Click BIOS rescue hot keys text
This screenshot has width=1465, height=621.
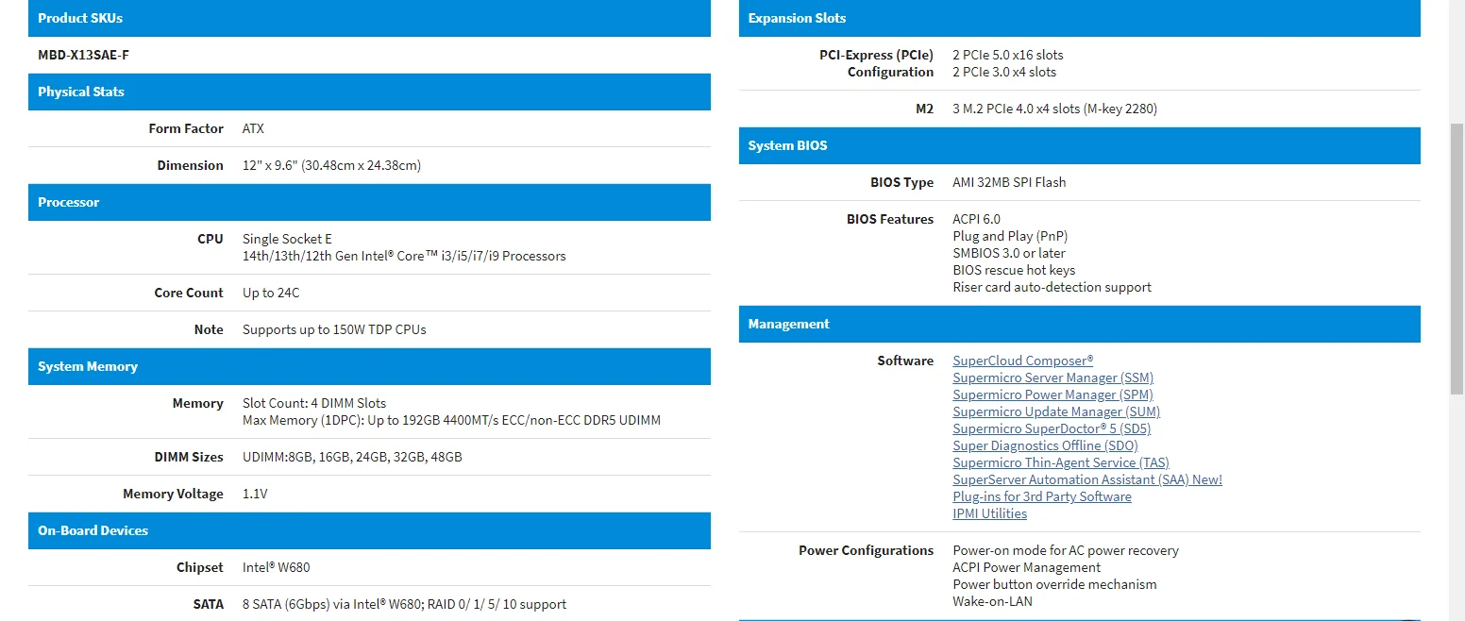coord(1014,270)
